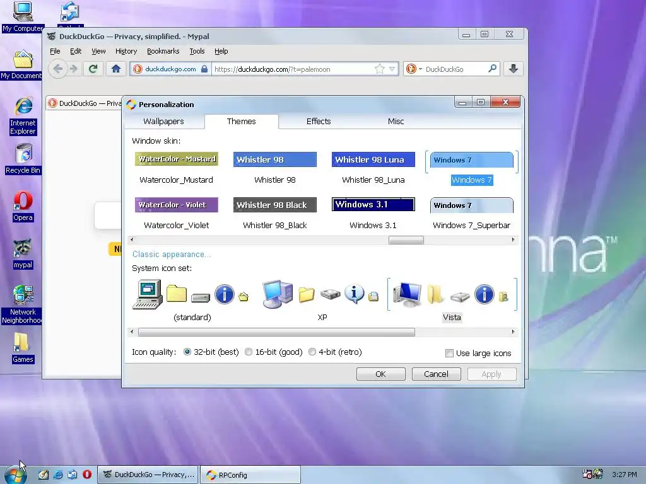Select the 4-bit (retro) icon quality

click(312, 352)
